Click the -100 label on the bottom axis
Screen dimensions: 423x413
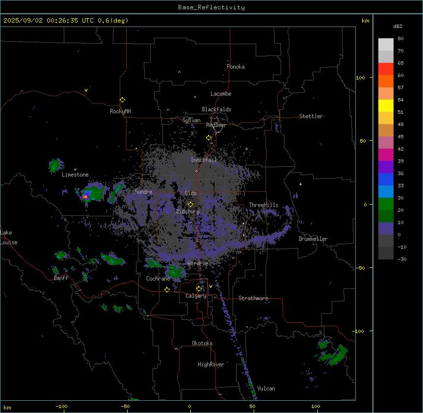pos(61,406)
